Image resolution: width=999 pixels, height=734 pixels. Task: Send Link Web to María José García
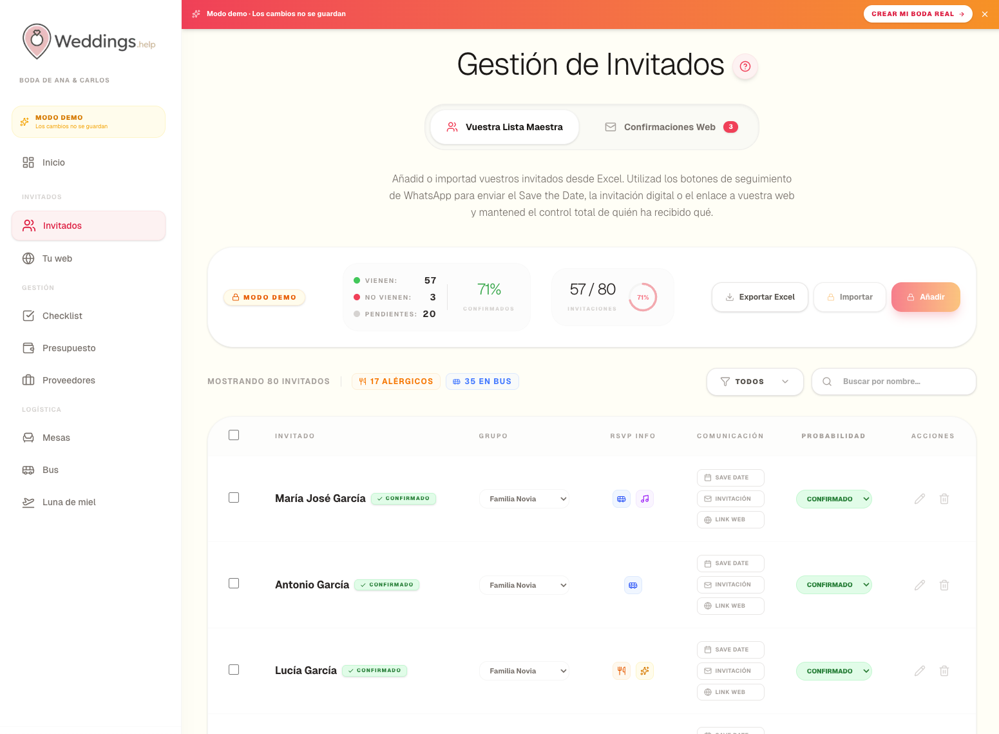pos(730,519)
